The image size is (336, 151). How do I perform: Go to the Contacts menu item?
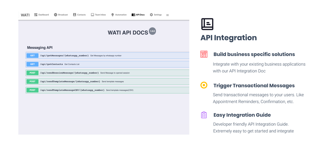(79, 15)
